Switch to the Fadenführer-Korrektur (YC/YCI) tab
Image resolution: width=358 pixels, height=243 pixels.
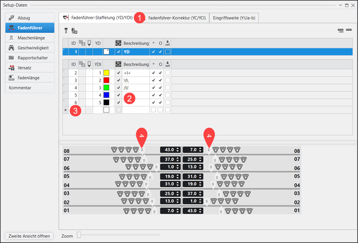177,17
